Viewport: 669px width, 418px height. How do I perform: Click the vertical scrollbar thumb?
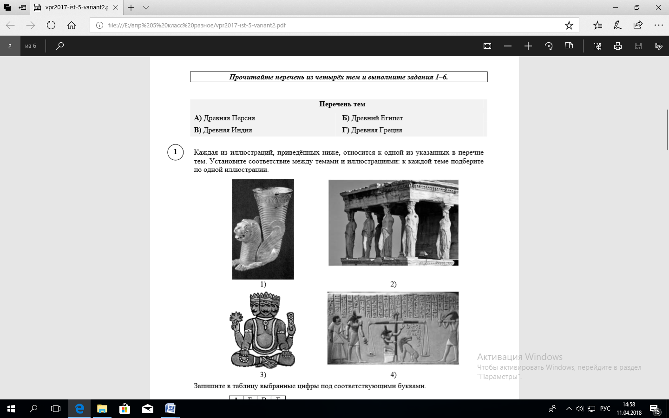(668, 129)
